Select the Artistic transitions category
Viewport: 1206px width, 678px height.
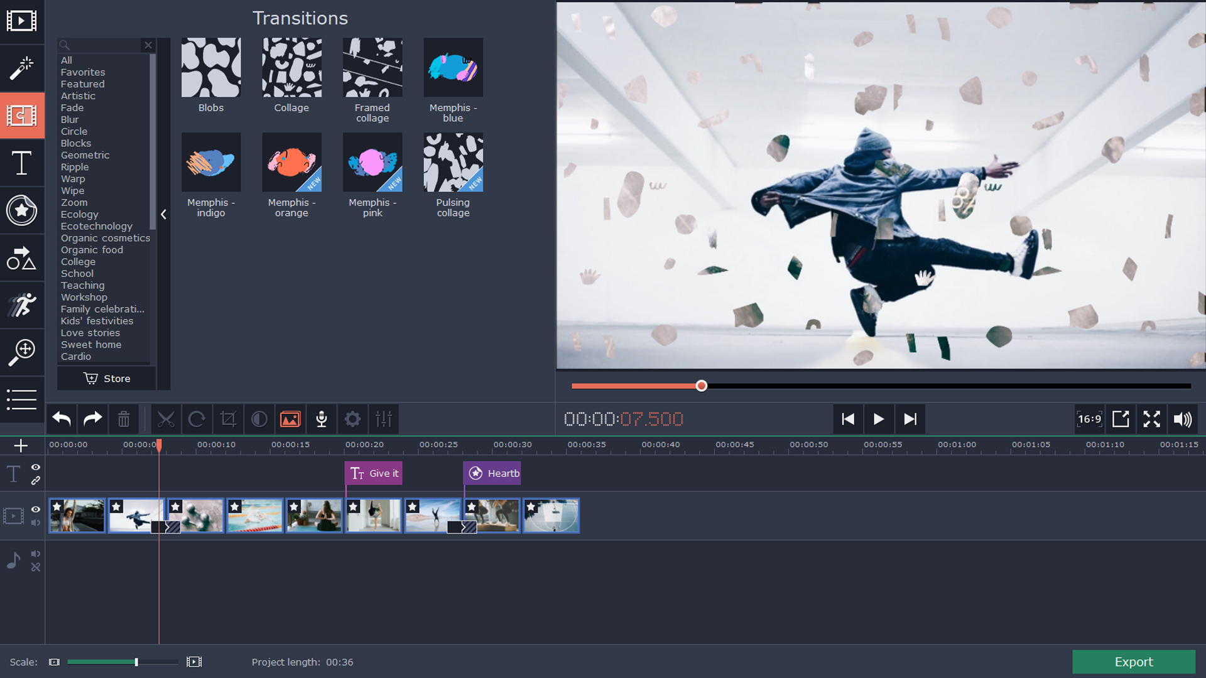tap(78, 95)
